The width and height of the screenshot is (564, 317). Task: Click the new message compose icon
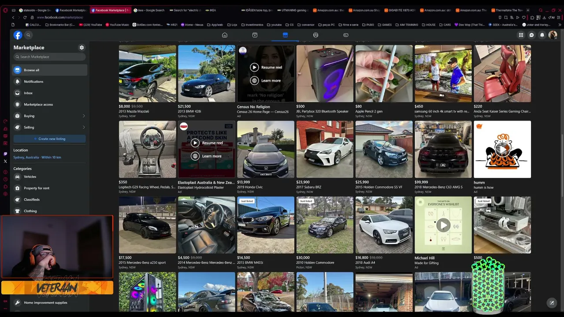click(552, 303)
